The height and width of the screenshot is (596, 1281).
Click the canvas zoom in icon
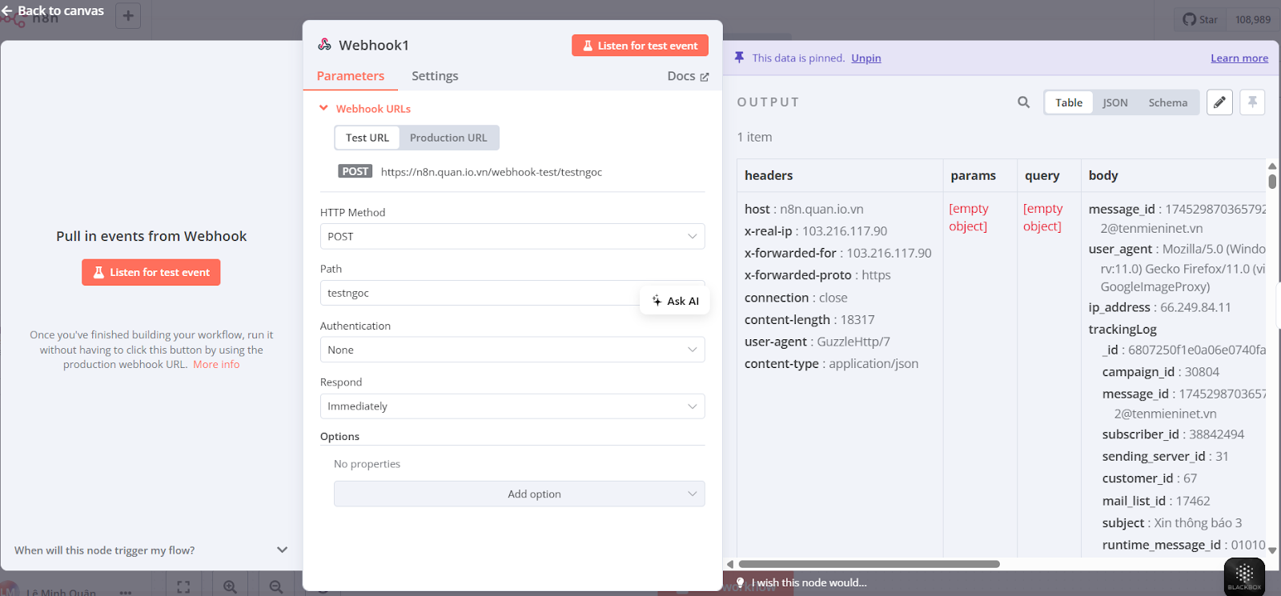(230, 586)
